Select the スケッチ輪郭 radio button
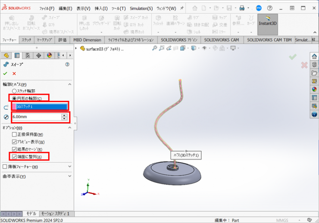Viewport: 319px width, 223px height. pyautogui.click(x=14, y=91)
